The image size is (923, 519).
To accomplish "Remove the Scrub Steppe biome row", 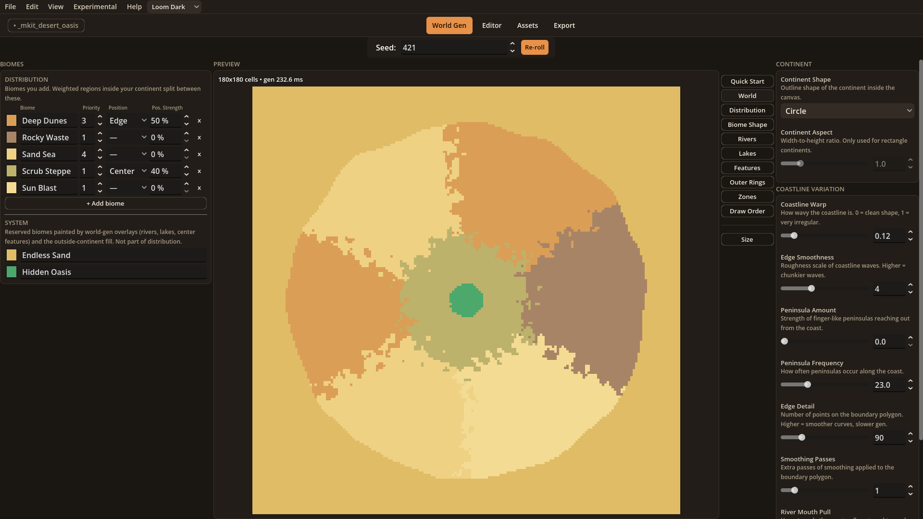I will click(x=199, y=171).
